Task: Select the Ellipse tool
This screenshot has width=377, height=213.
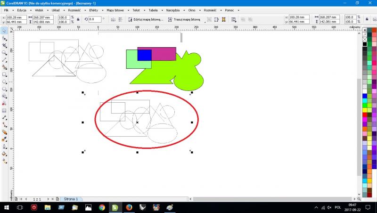Action: (x=4, y=81)
